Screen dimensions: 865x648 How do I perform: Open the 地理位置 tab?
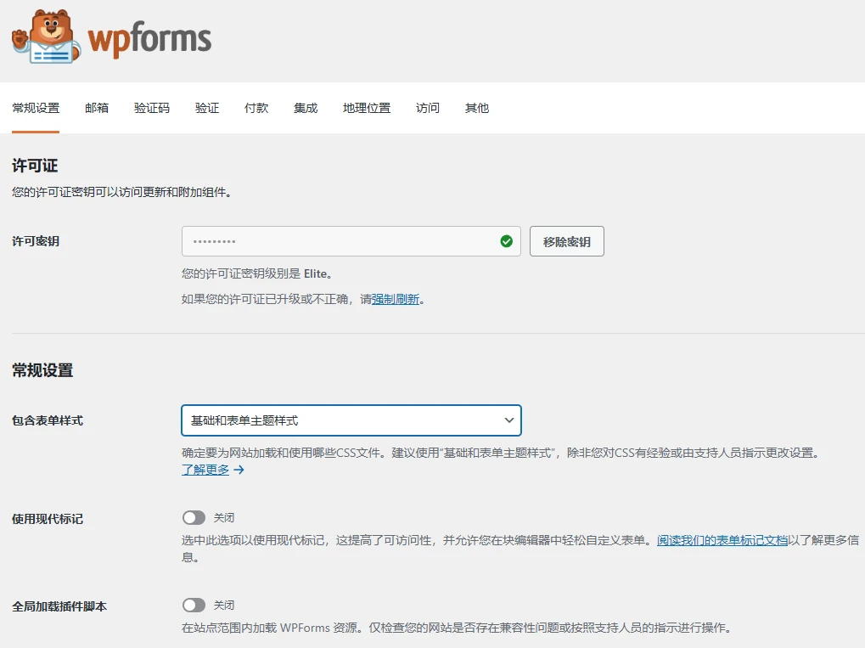pyautogui.click(x=365, y=108)
